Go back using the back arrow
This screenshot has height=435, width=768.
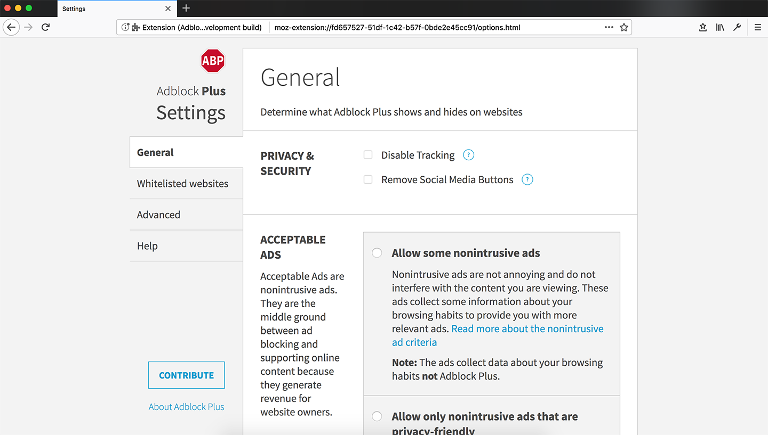[x=11, y=27]
